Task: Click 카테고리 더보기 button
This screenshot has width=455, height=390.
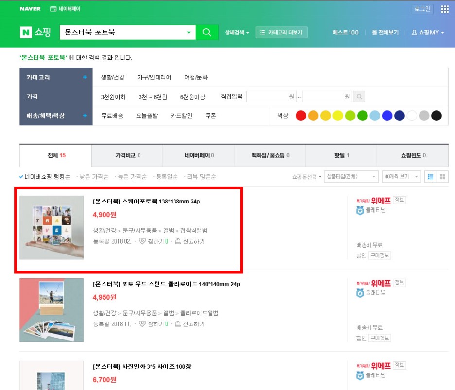Action: (x=281, y=33)
